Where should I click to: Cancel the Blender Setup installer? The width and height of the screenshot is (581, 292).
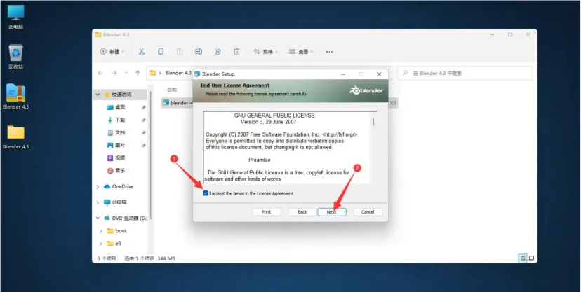coord(368,212)
